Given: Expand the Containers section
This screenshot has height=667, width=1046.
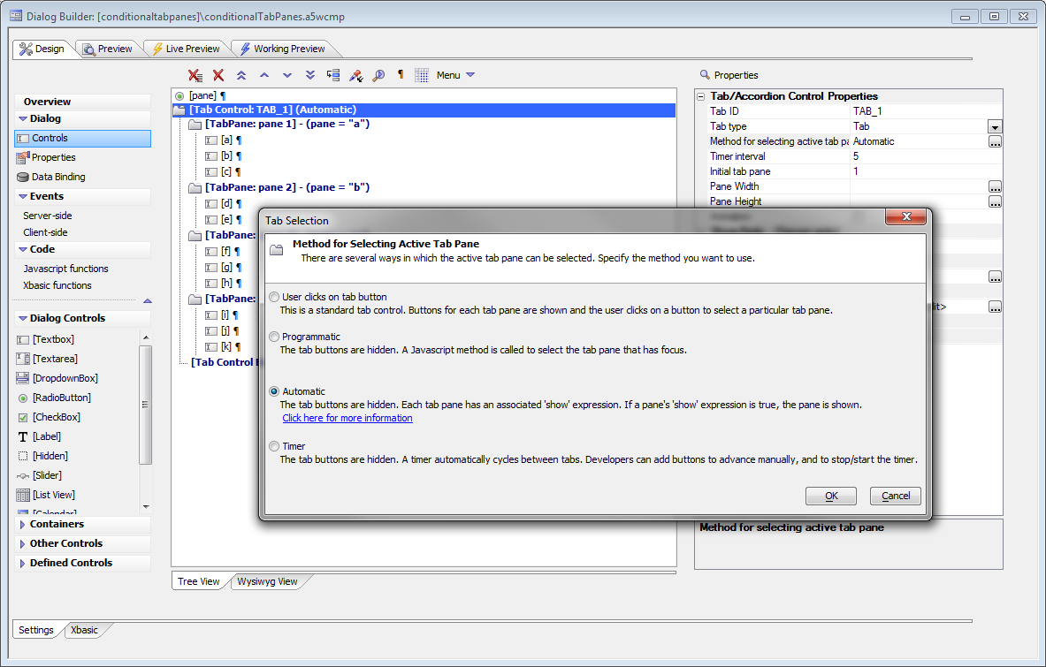Looking at the screenshot, I should [x=23, y=525].
